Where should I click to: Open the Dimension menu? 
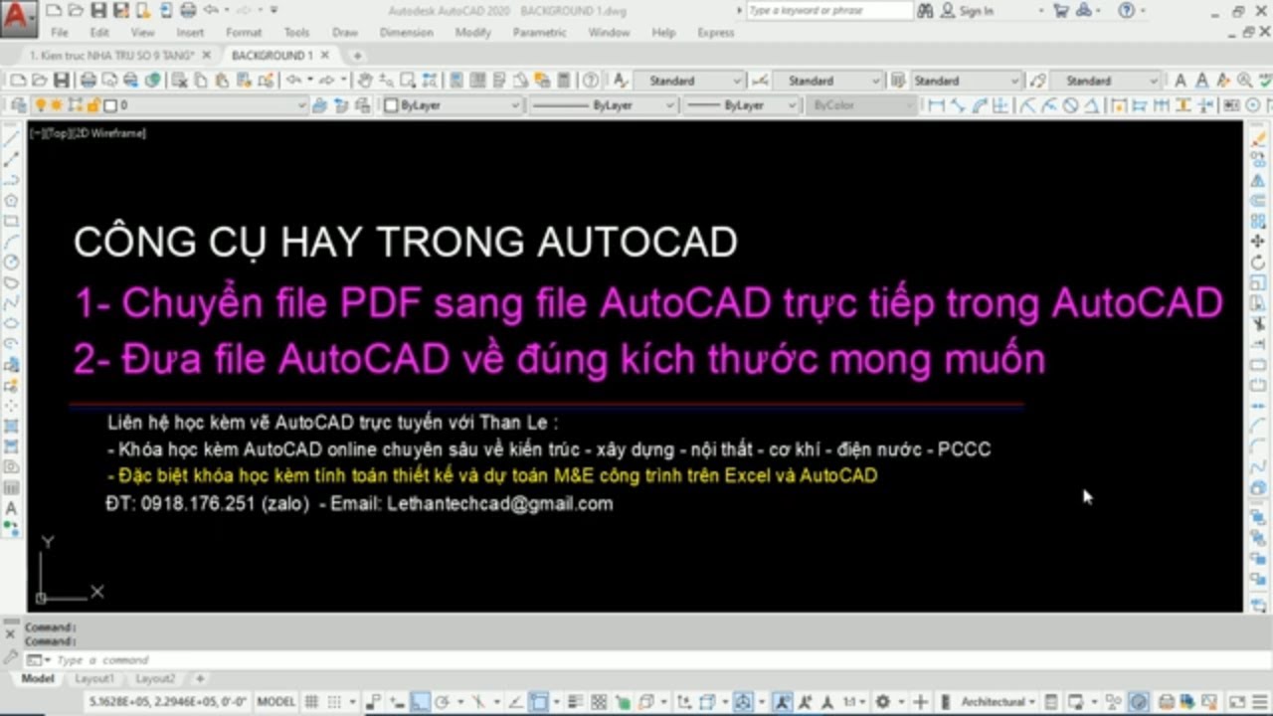[x=406, y=33]
